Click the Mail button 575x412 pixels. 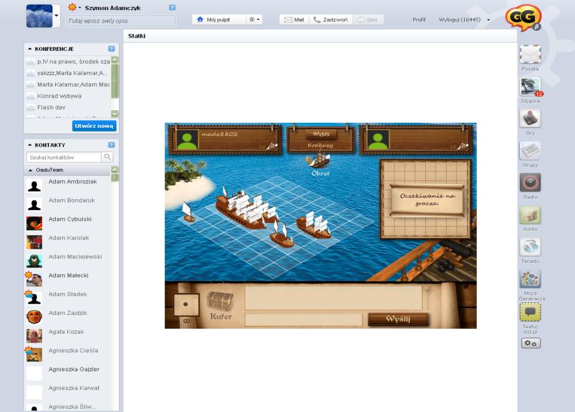click(x=294, y=19)
